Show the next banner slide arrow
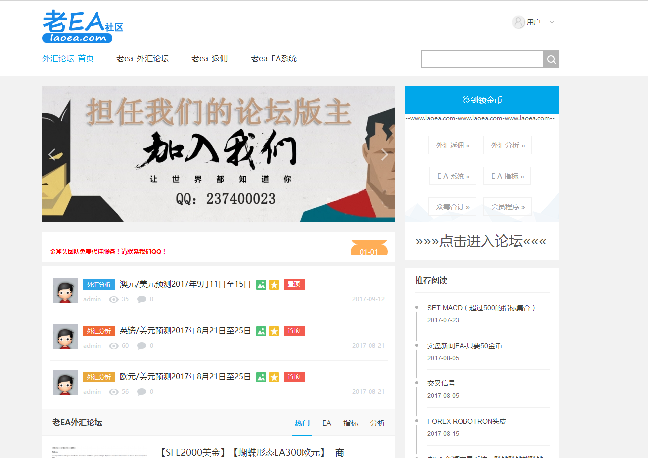 pos(384,155)
